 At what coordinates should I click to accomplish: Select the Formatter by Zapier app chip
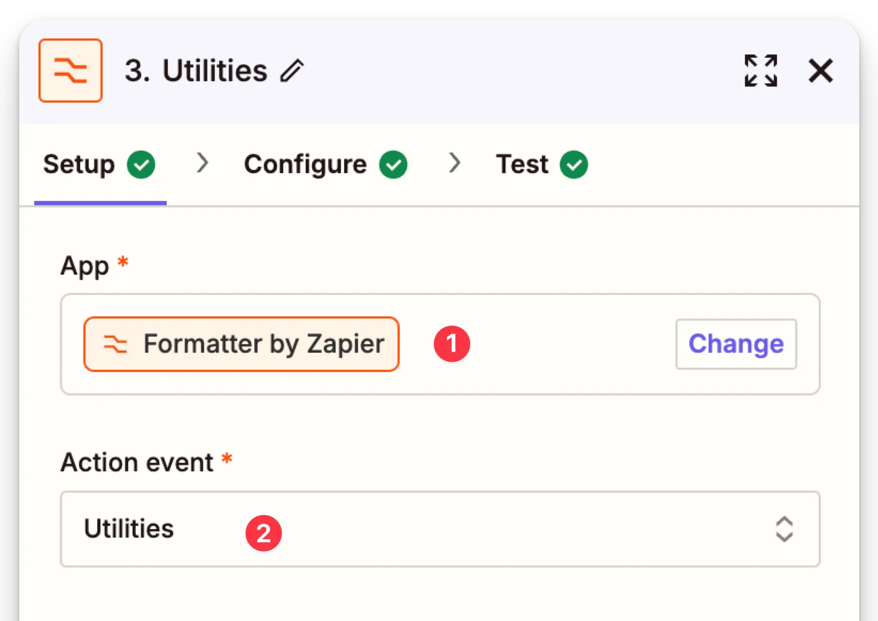(242, 344)
